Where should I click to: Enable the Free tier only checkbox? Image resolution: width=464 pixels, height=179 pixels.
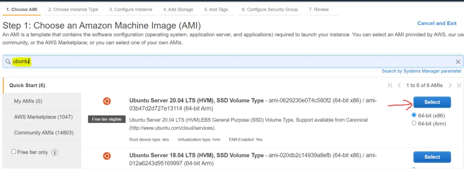point(14,151)
